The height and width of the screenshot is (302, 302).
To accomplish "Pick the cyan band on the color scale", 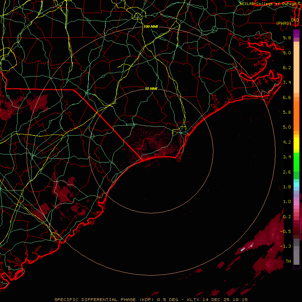I will (296, 185).
